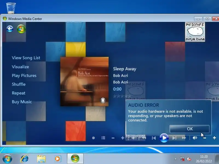Select the Visualize option

(x=20, y=67)
